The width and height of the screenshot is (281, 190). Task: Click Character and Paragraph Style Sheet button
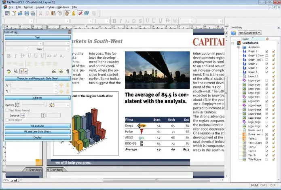pyautogui.click(x=38, y=79)
